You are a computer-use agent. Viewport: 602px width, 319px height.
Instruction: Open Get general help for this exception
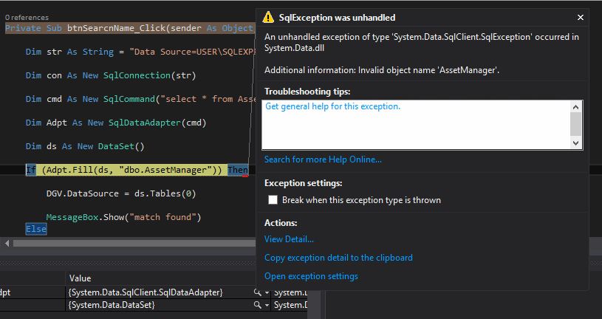(x=332, y=106)
